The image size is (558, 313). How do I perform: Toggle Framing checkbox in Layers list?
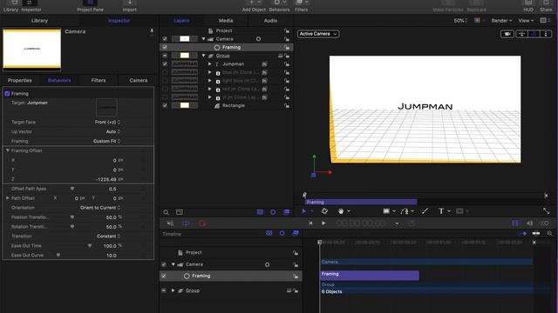pyautogui.click(x=165, y=47)
